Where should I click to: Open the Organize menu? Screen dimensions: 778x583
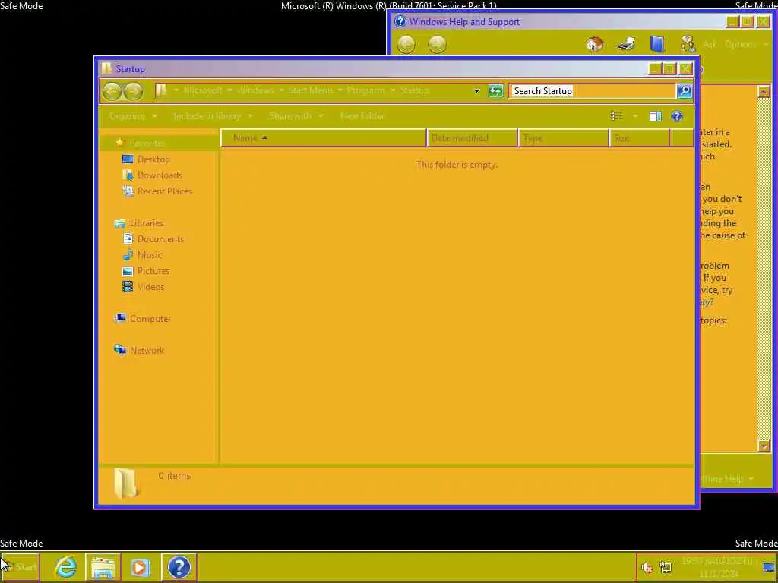[133, 116]
